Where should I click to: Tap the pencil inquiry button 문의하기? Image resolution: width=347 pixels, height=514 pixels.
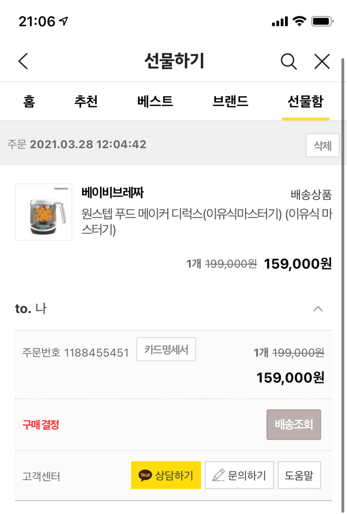pos(239,475)
